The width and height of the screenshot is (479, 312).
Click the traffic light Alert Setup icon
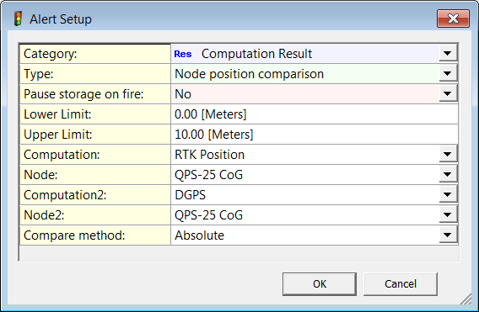point(19,19)
